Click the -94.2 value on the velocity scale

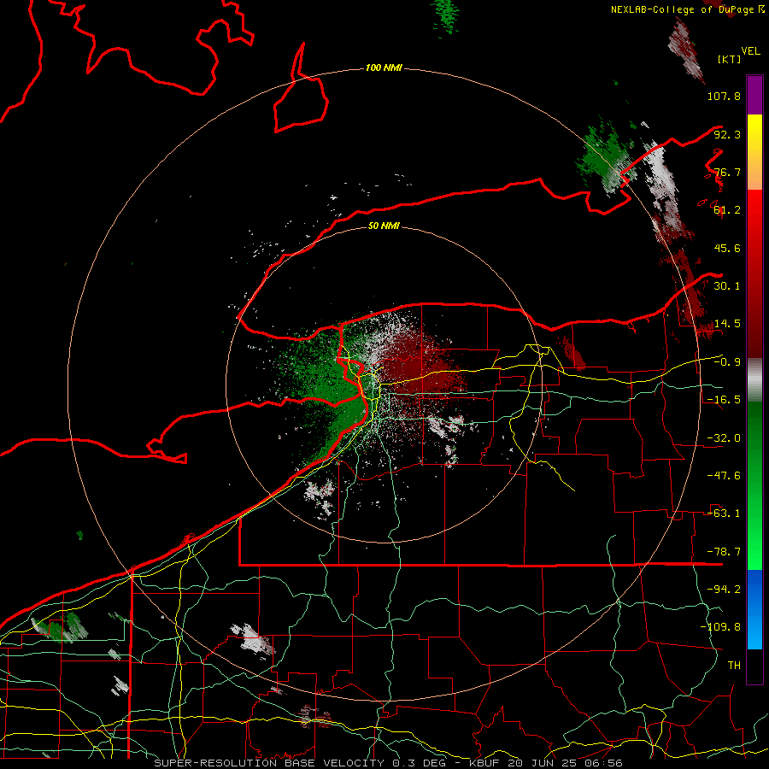724,590
